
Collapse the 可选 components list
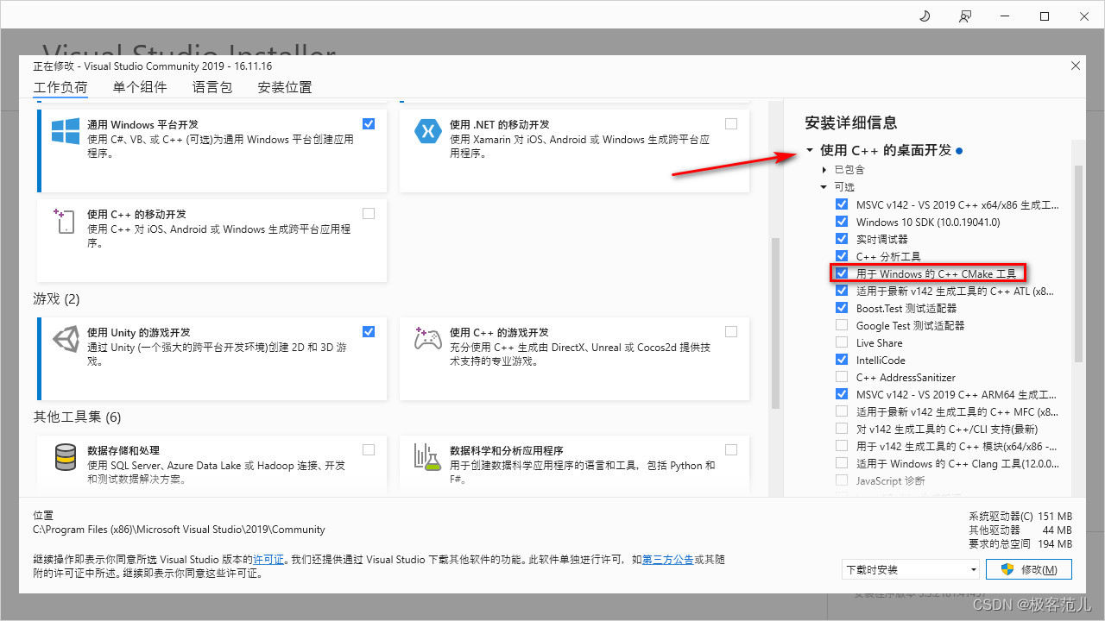tap(824, 187)
